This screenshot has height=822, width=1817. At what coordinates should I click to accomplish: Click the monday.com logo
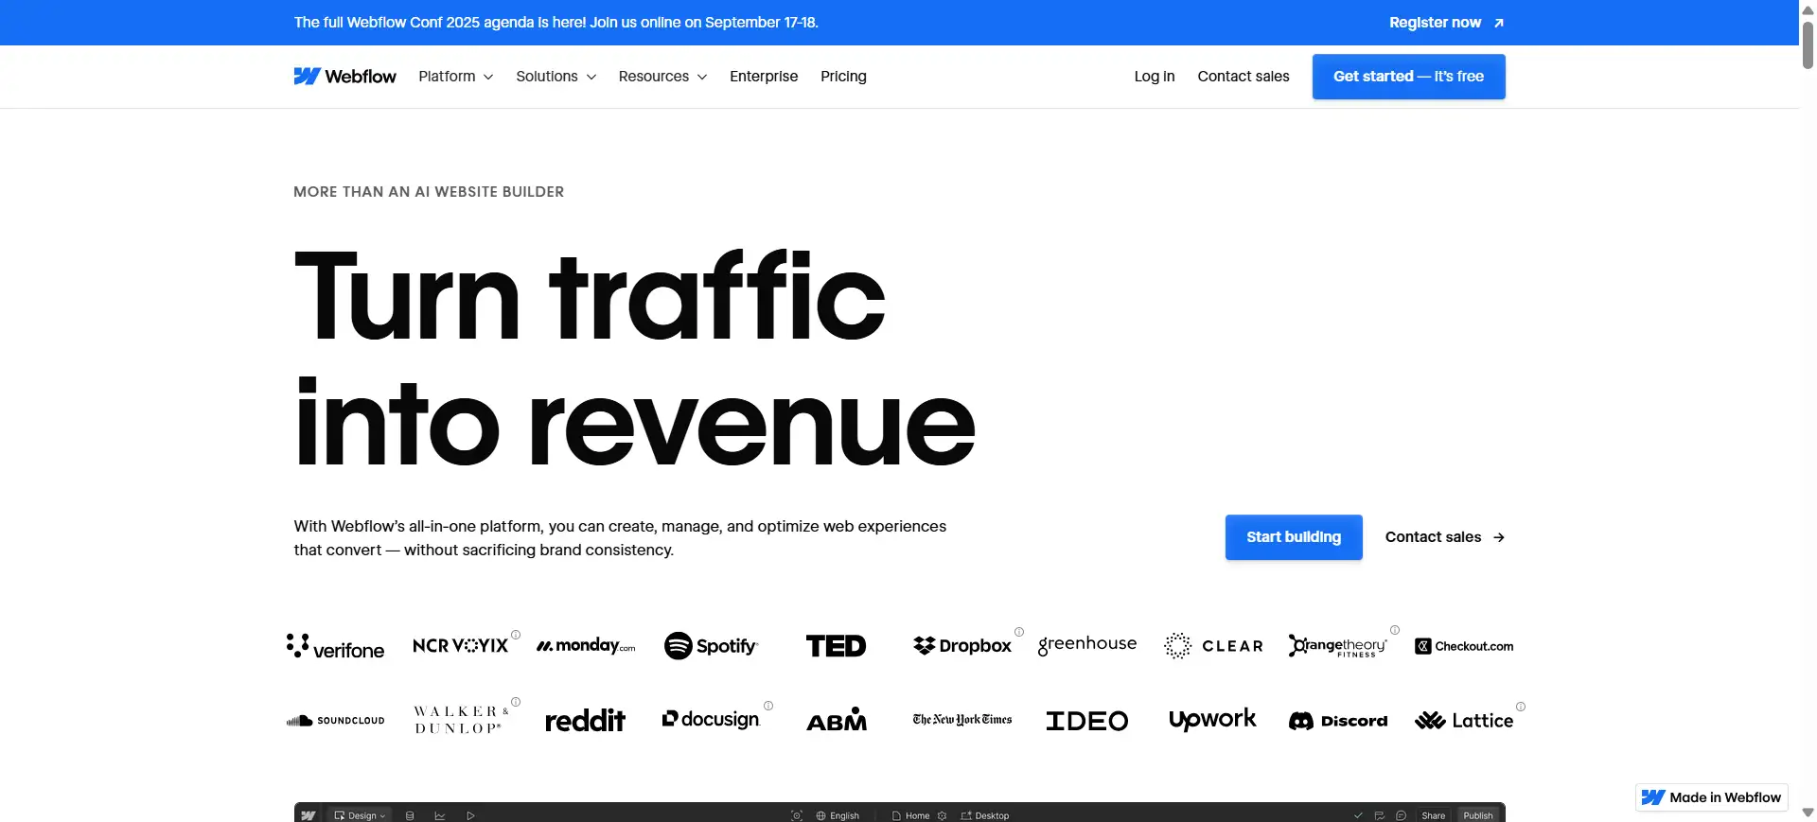pyautogui.click(x=586, y=646)
